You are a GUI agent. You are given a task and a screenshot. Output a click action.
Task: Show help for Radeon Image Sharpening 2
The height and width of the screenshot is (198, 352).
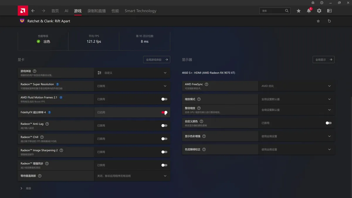coord(61,150)
